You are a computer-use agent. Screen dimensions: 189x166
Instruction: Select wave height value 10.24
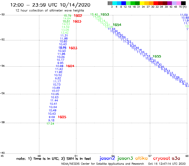[61, 57]
